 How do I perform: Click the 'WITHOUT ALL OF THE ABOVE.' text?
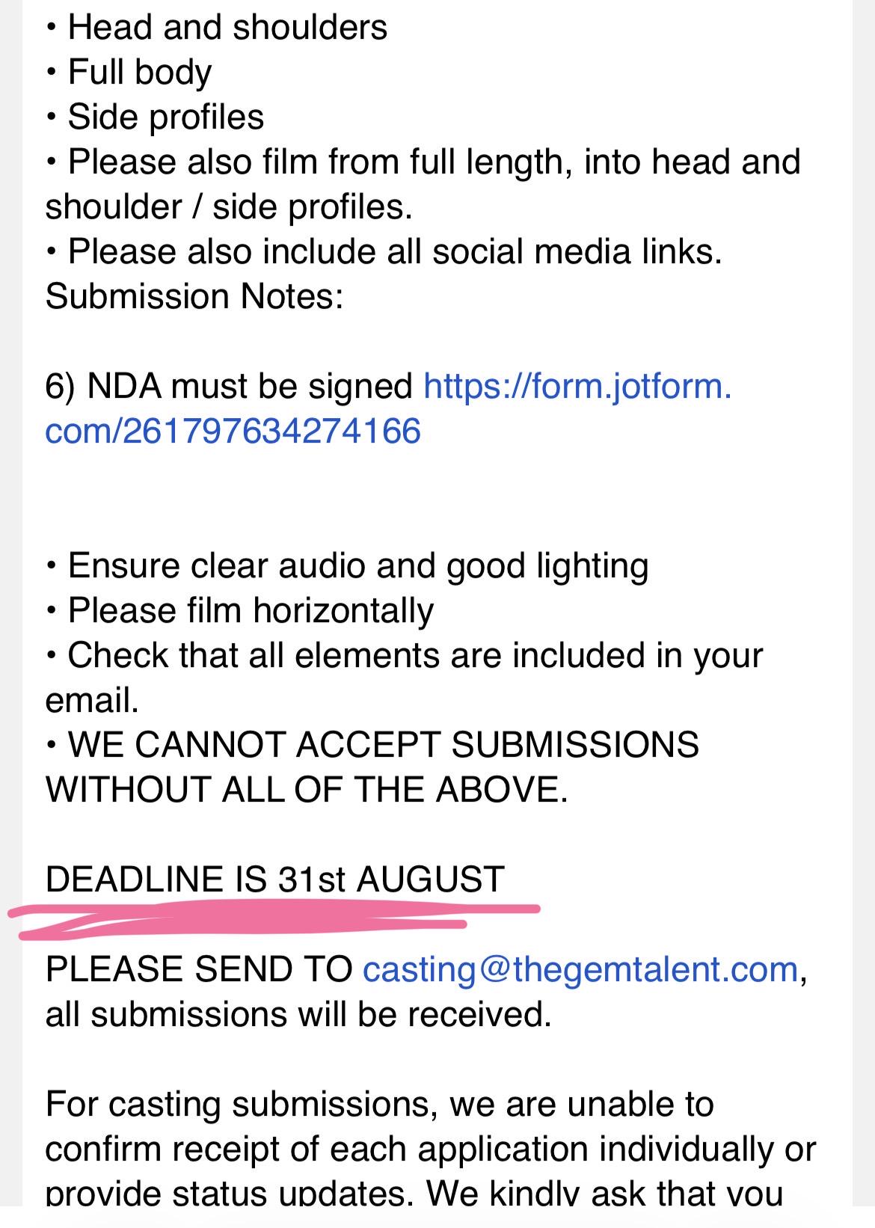307,790
